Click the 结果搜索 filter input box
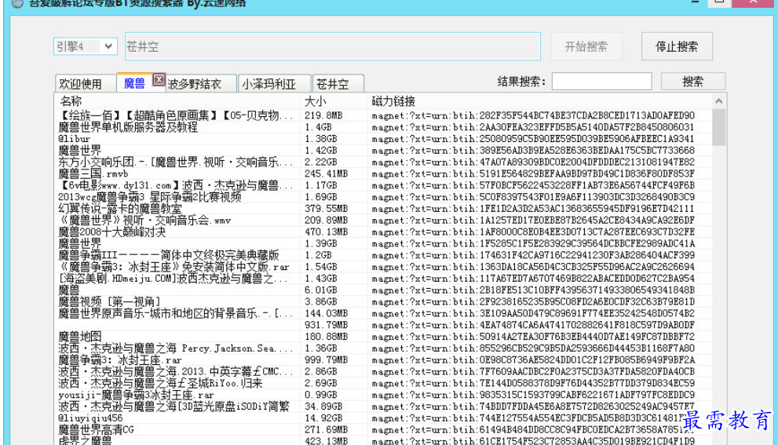Viewport: 778px width, 445px height. click(x=602, y=82)
